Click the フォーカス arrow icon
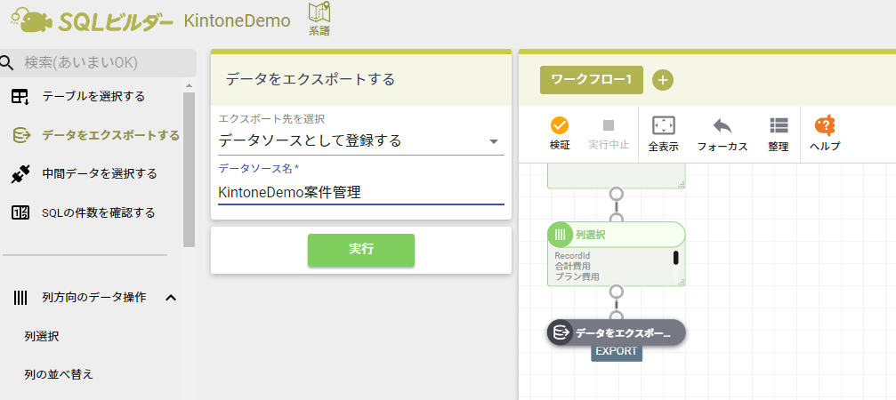This screenshot has height=400, width=896. (722, 125)
